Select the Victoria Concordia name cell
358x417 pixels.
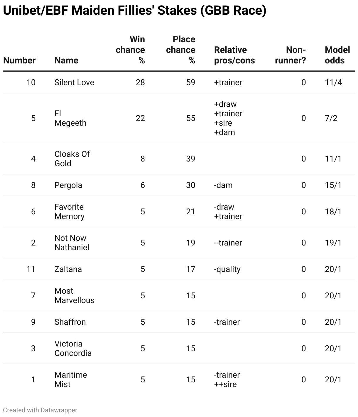coord(73,348)
